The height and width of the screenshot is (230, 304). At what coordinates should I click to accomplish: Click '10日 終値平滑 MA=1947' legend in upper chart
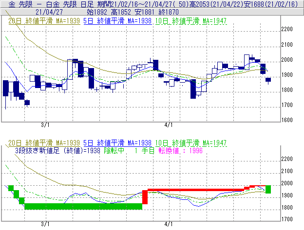(191, 21)
